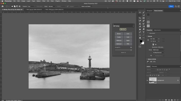Click Delete Layer trash icon
181x101 pixels.
178,100
